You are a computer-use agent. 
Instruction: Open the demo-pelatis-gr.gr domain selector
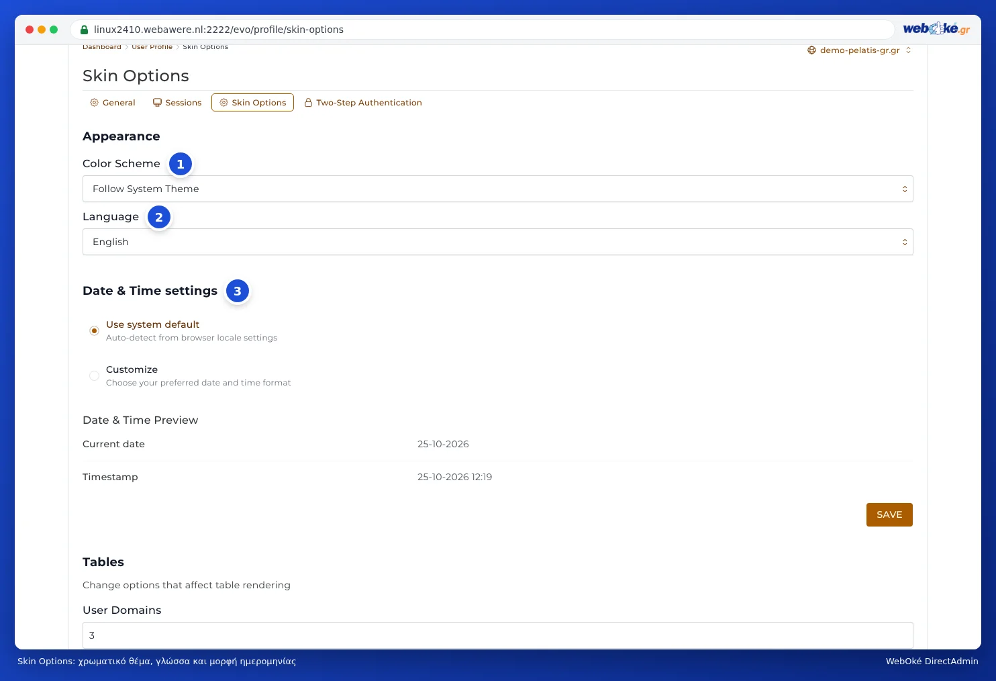859,50
